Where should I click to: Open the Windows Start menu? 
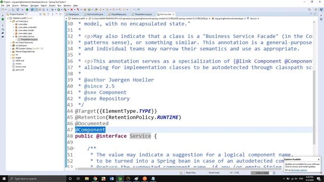point(4,178)
